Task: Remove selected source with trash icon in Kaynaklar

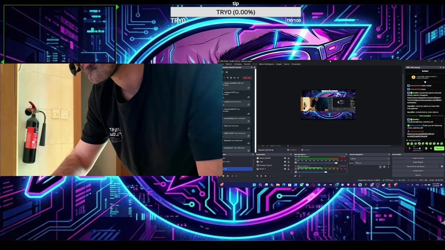Action: (261, 176)
